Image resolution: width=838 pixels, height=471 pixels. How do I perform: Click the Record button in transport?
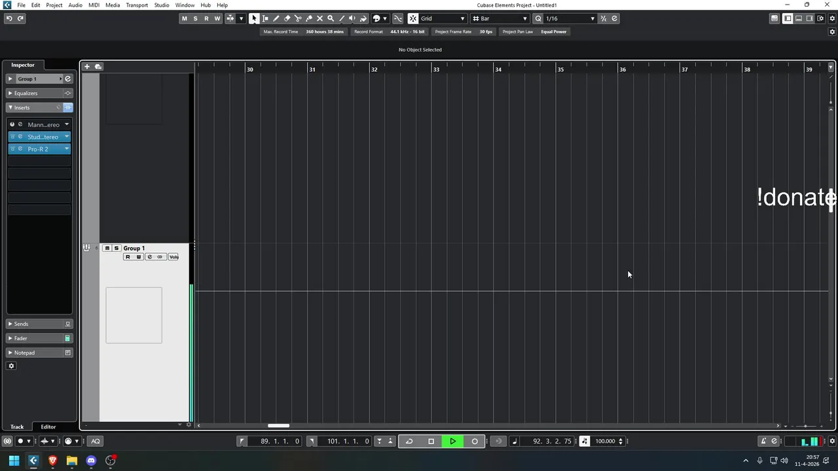(x=475, y=441)
